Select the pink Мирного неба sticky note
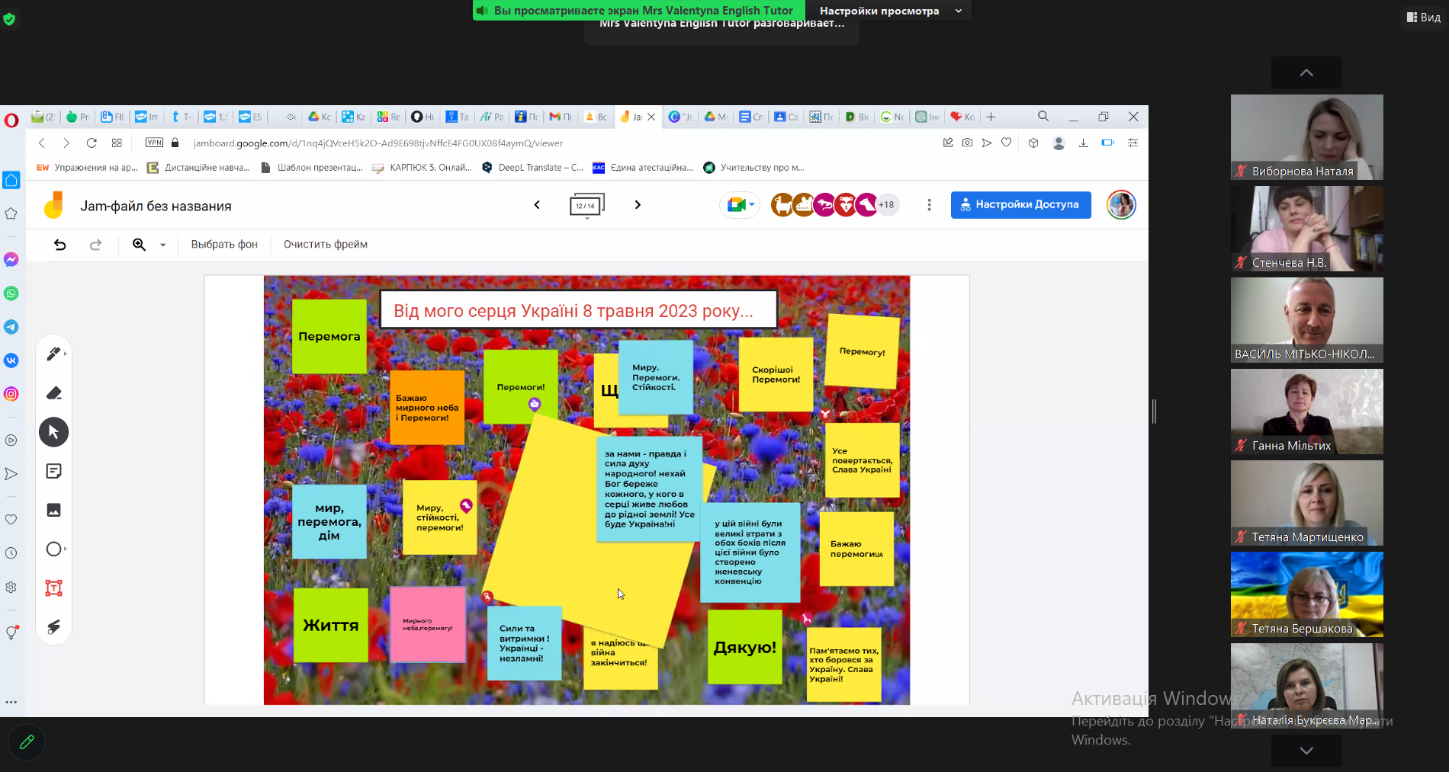1449x772 pixels. pos(428,624)
